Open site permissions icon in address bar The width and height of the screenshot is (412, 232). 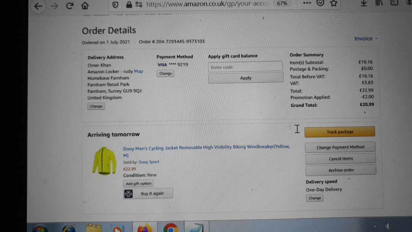139,5
